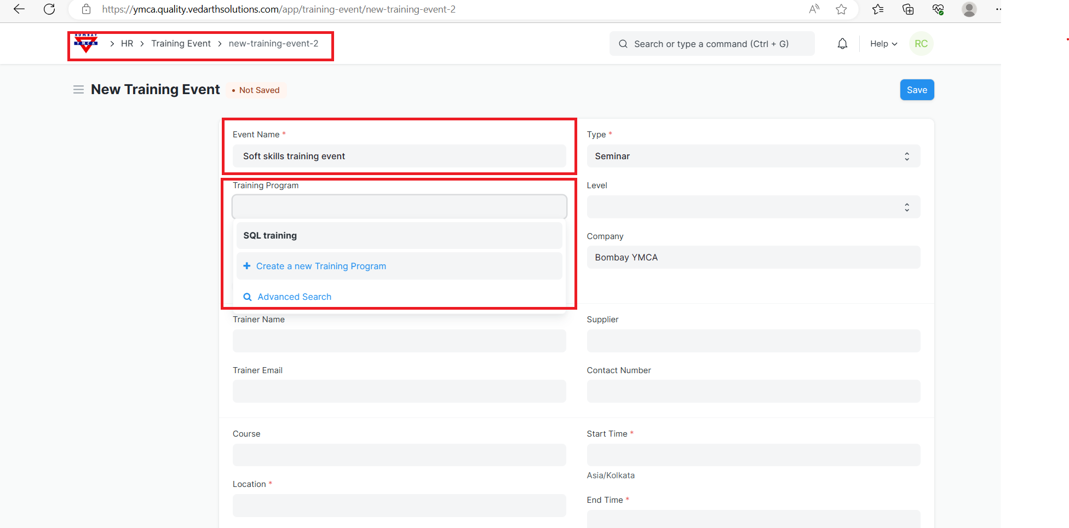Viewport: 1069px width, 528px height.
Task: Add page to favorites star icon
Action: pos(841,9)
